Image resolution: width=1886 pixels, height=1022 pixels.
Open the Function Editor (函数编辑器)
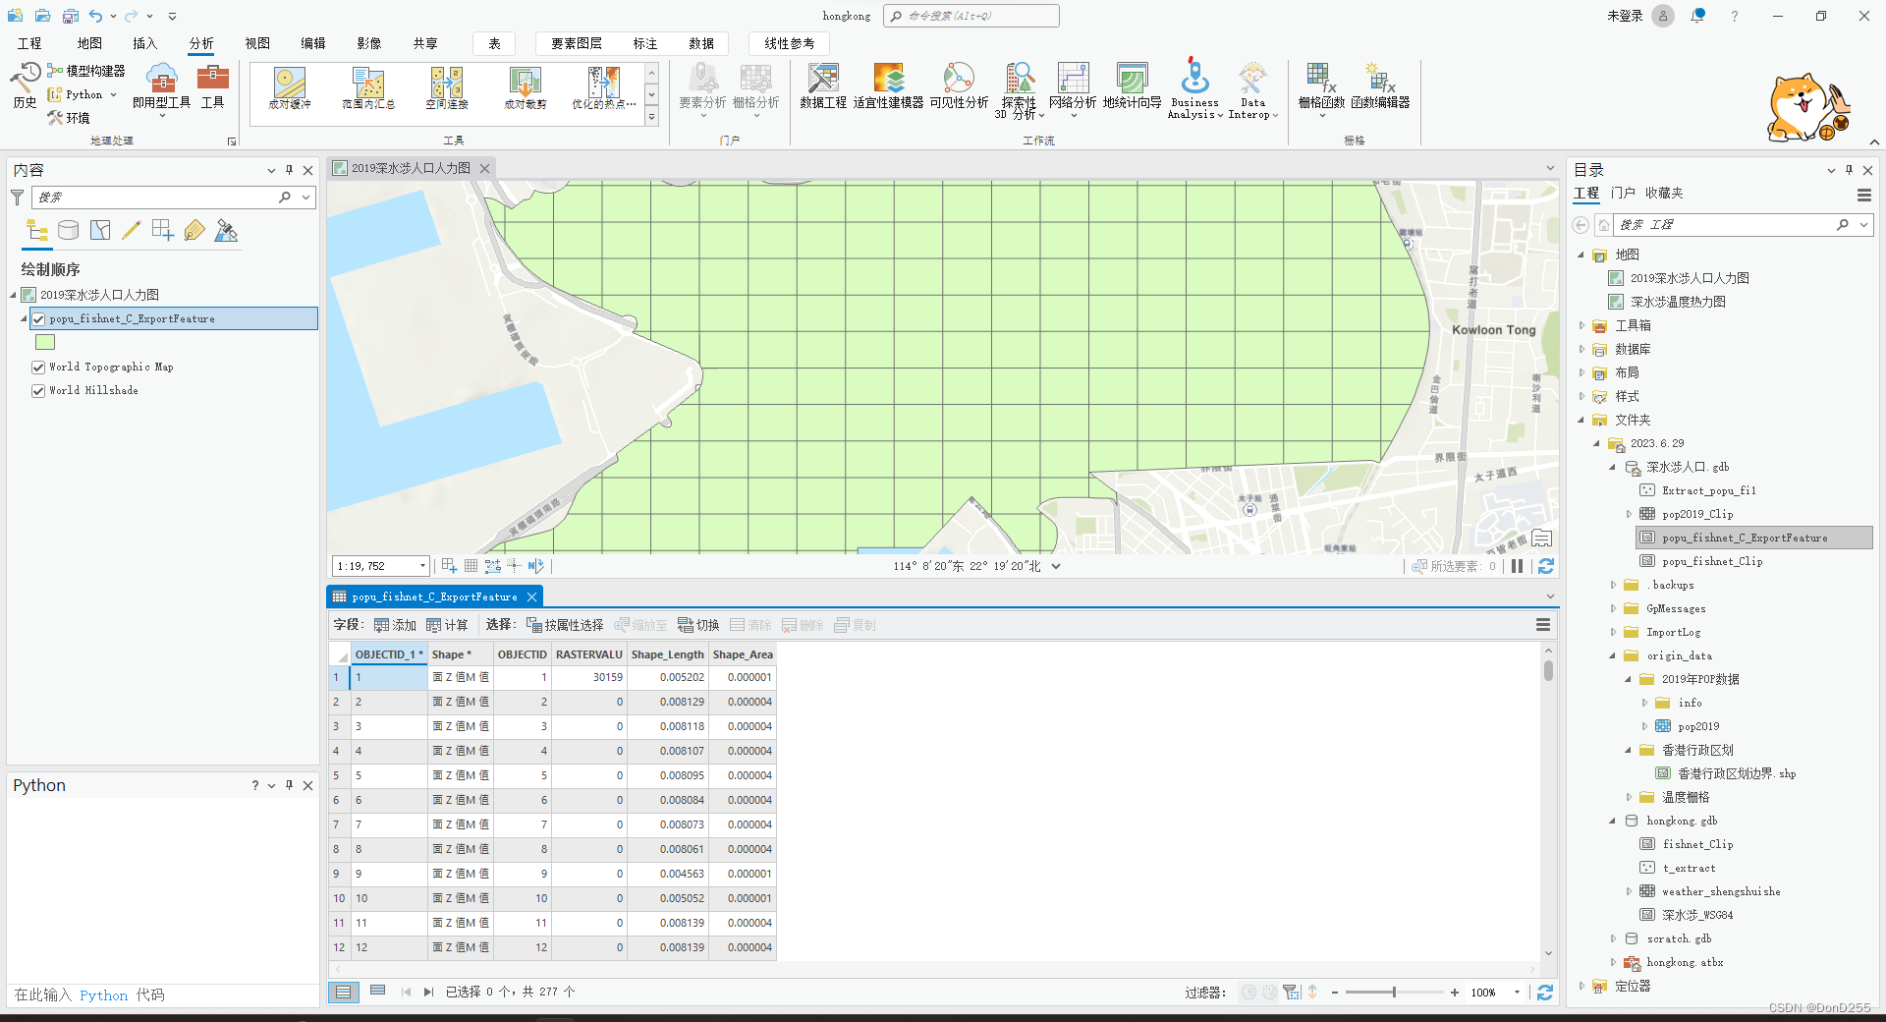tap(1380, 86)
